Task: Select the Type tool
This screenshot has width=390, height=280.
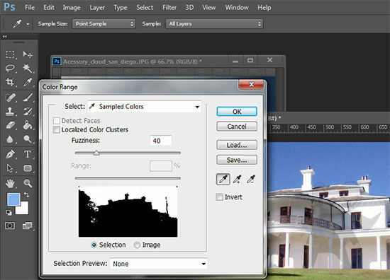Action: tap(28, 154)
